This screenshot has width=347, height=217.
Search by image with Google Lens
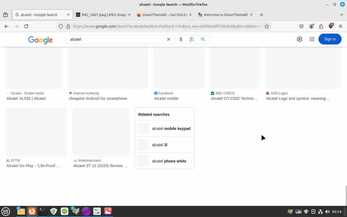point(192,39)
